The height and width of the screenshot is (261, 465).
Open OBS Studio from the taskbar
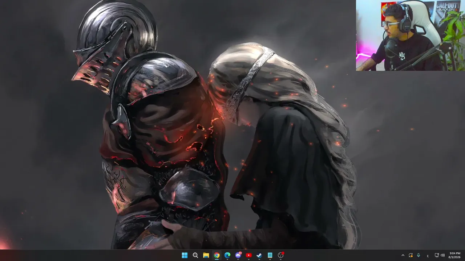pos(281,255)
